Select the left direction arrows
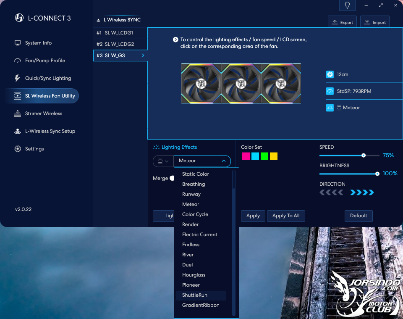403x319 pixels. point(331,192)
